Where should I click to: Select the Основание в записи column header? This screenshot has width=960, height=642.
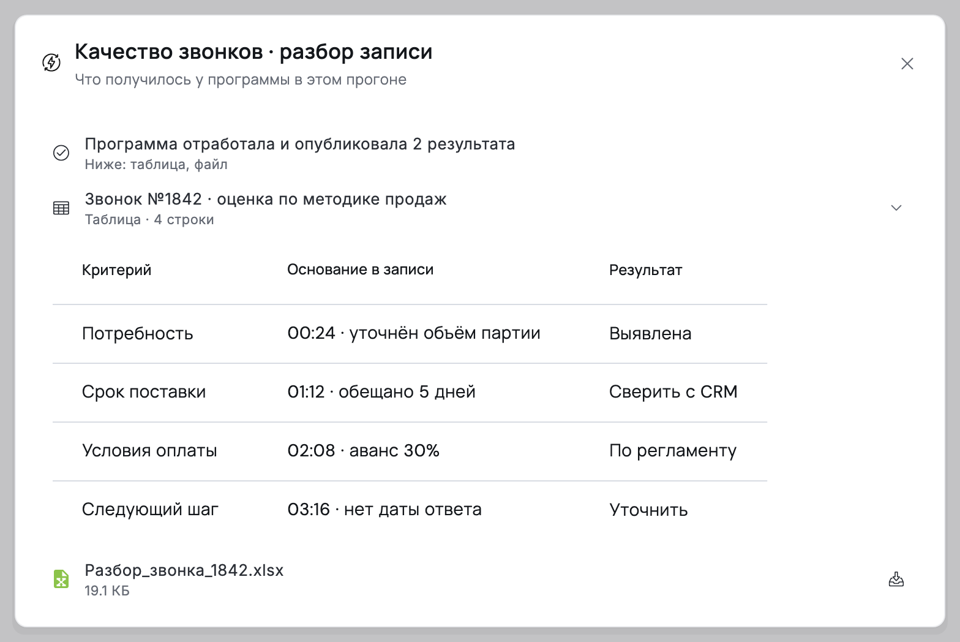pyautogui.click(x=361, y=270)
